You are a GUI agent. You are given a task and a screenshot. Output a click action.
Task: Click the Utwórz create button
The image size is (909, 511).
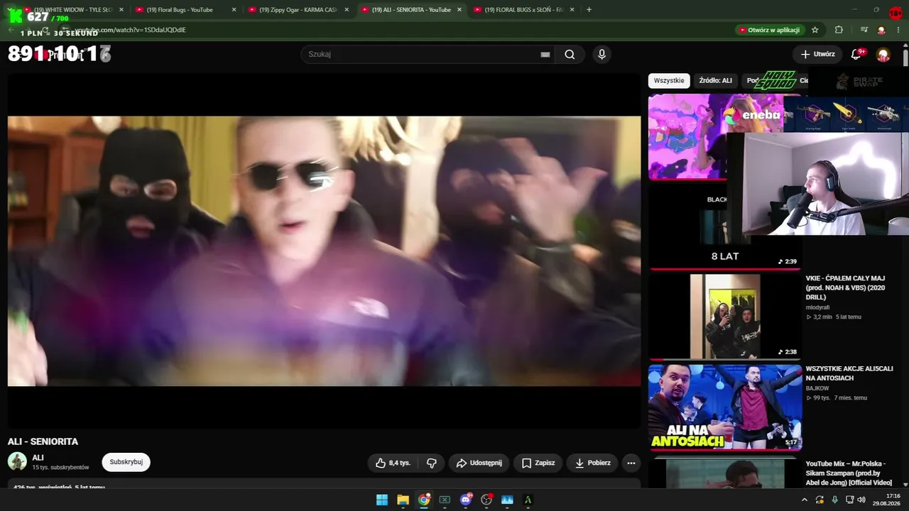817,54
